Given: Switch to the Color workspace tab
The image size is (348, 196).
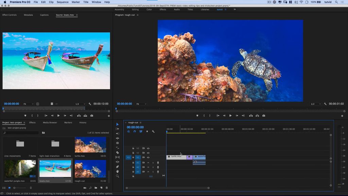Looking at the screenshot, I should click(x=149, y=10).
